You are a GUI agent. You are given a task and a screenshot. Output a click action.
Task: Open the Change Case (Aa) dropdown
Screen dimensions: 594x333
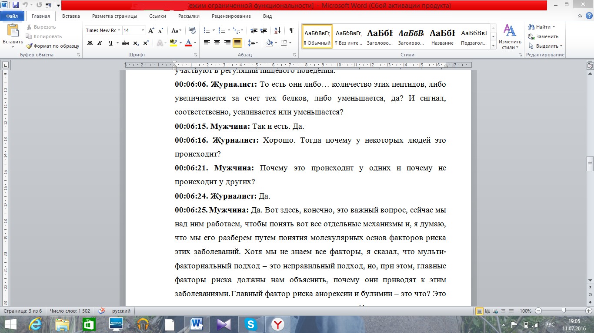[x=176, y=30]
